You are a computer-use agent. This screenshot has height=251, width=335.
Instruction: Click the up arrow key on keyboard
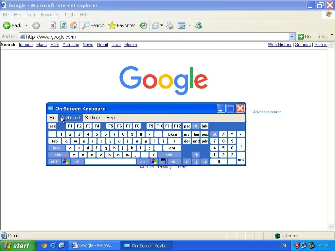(x=196, y=155)
